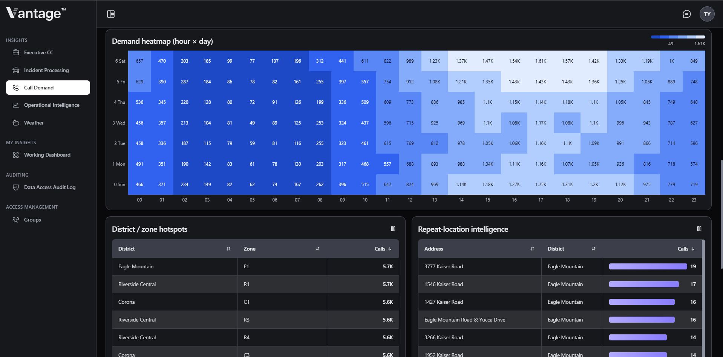The width and height of the screenshot is (723, 357).
Task: Select the Corona C1 row
Action: [x=256, y=302]
